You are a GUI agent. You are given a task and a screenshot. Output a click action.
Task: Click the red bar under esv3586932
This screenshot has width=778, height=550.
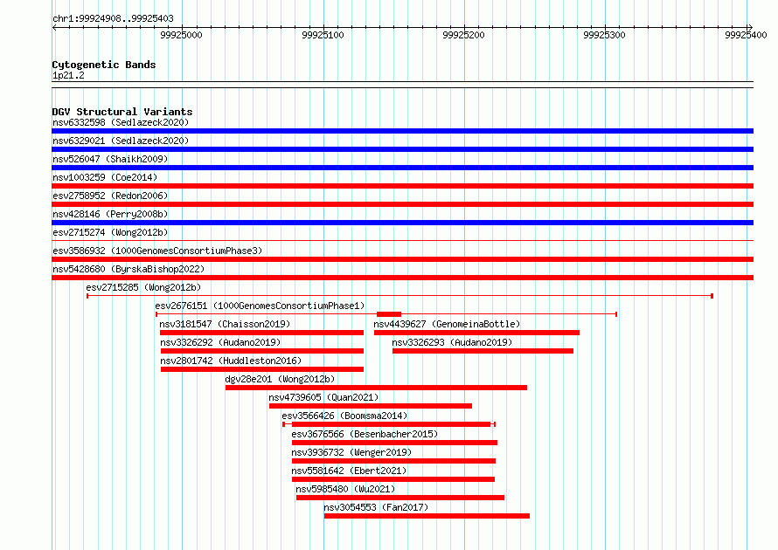(402, 259)
